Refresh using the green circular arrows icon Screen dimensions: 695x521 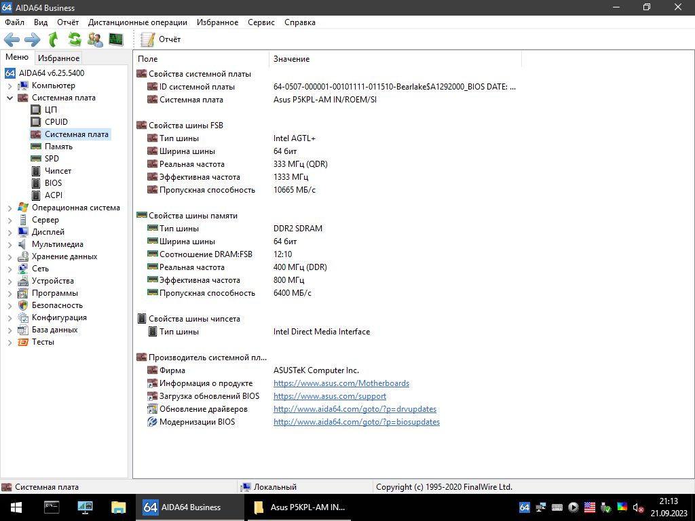coord(75,39)
